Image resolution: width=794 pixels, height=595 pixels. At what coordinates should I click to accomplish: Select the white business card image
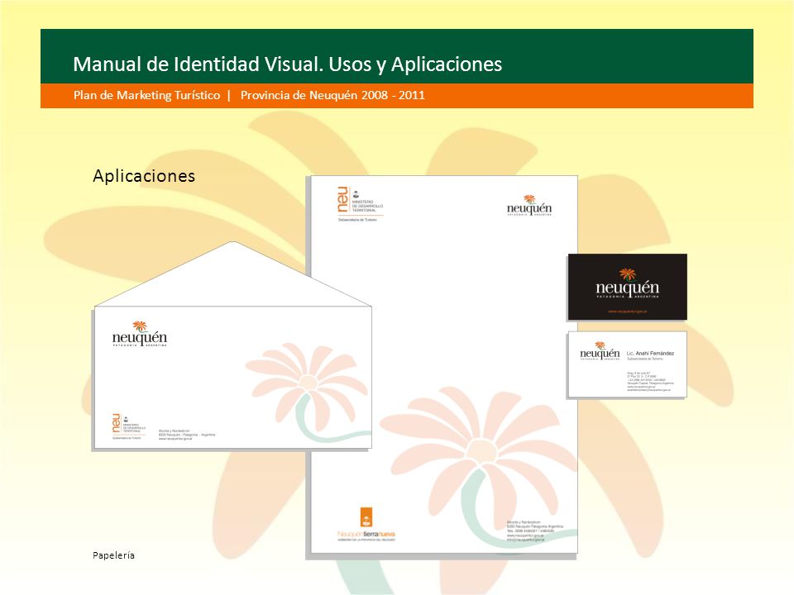tap(628, 364)
